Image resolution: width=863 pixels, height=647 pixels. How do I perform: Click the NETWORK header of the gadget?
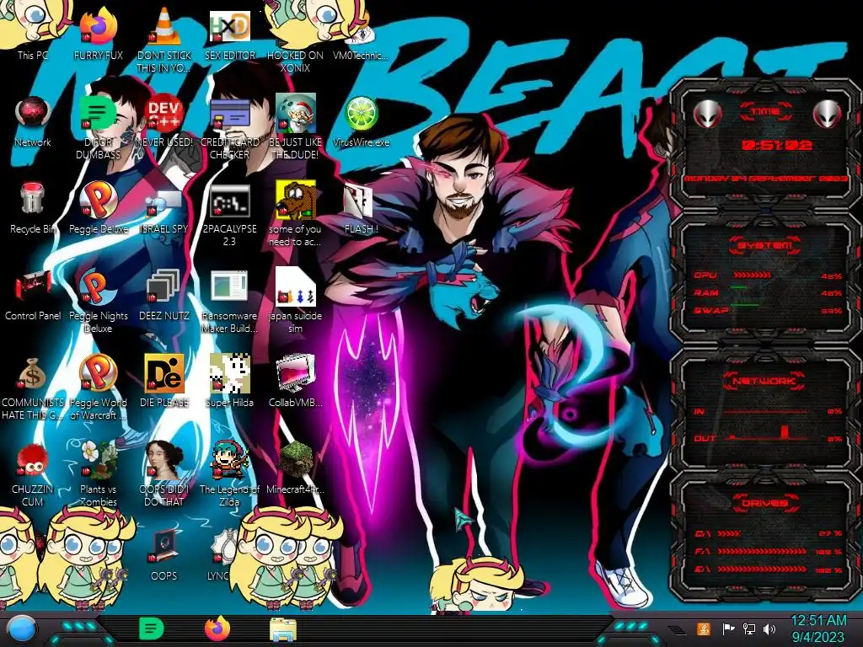click(764, 380)
